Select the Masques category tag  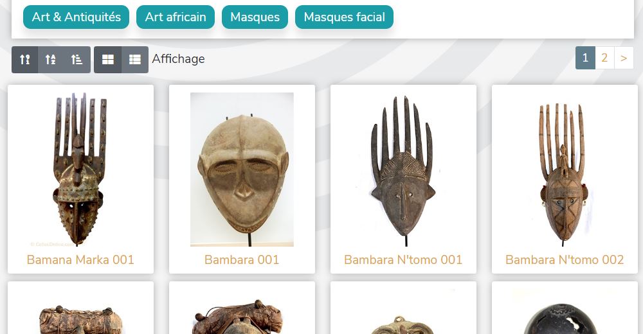click(255, 17)
